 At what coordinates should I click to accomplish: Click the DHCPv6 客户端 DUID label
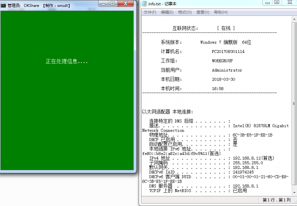coord(170,177)
